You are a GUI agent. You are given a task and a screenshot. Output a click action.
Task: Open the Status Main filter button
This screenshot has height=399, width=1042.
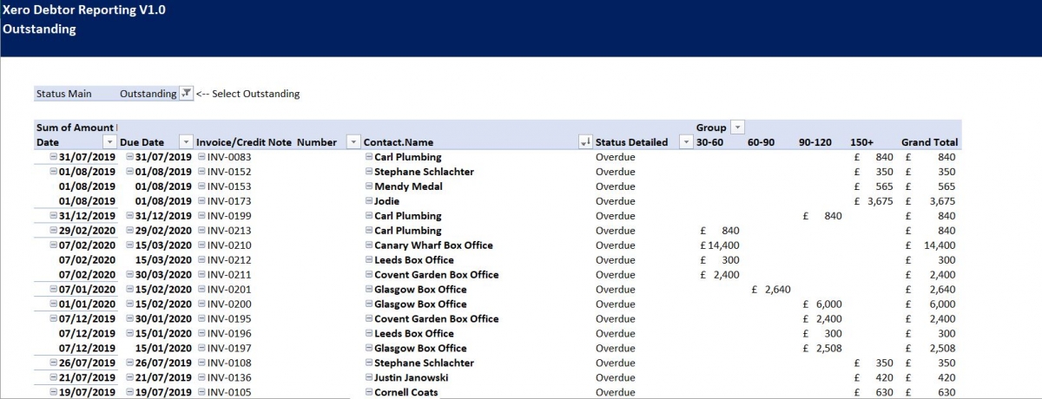186,94
